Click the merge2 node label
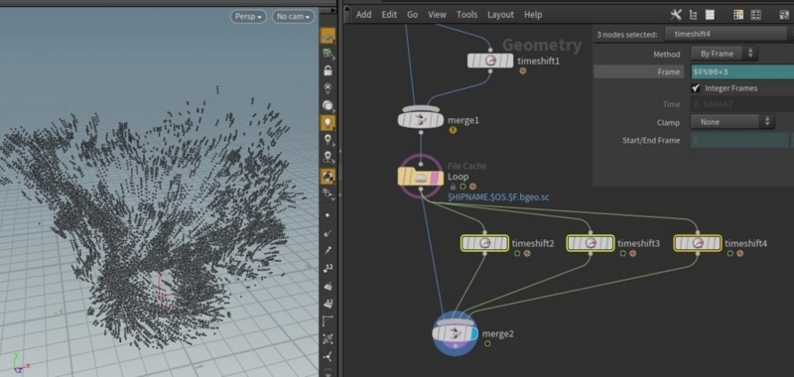This screenshot has height=377, width=794. coord(498,334)
